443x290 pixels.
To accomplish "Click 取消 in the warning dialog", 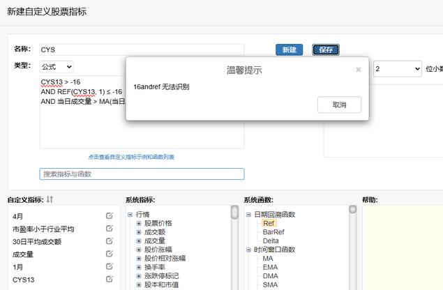I will [339, 105].
